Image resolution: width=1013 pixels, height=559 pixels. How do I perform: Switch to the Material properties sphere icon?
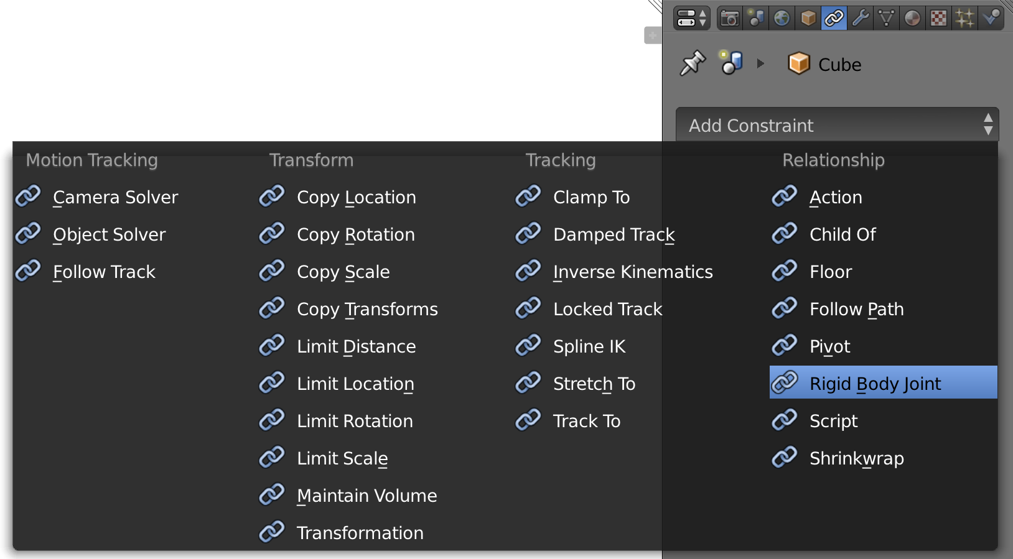point(912,18)
